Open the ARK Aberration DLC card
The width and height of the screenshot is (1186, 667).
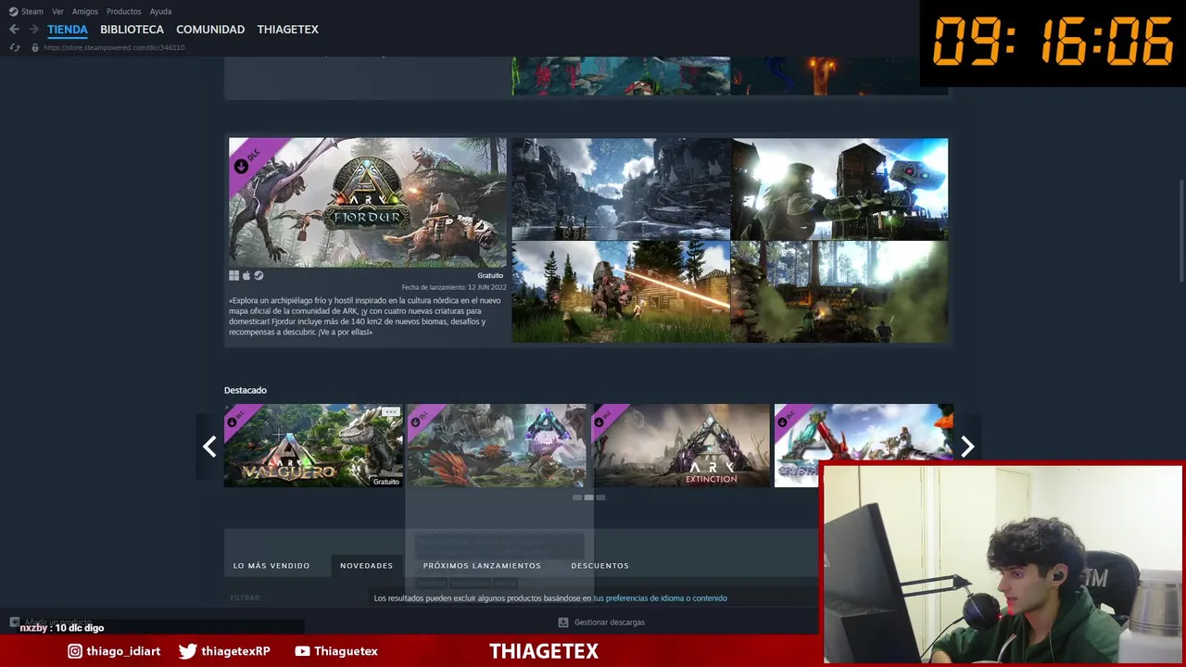pyautogui.click(x=497, y=446)
